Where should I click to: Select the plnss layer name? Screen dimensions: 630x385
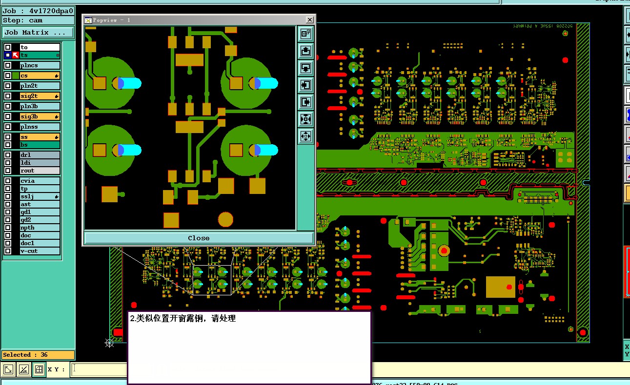click(40, 127)
